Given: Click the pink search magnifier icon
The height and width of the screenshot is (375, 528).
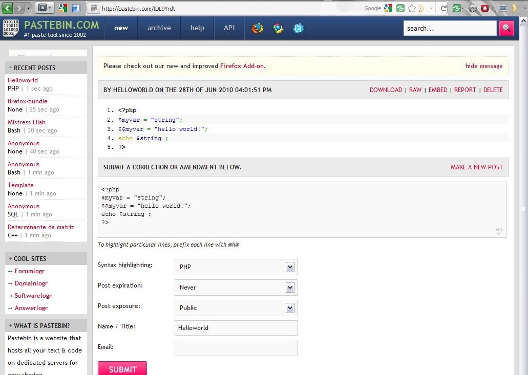Looking at the screenshot, I should [x=506, y=28].
